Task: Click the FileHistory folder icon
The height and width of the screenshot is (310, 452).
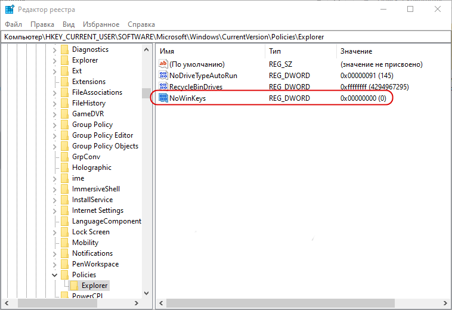Action: click(x=65, y=103)
